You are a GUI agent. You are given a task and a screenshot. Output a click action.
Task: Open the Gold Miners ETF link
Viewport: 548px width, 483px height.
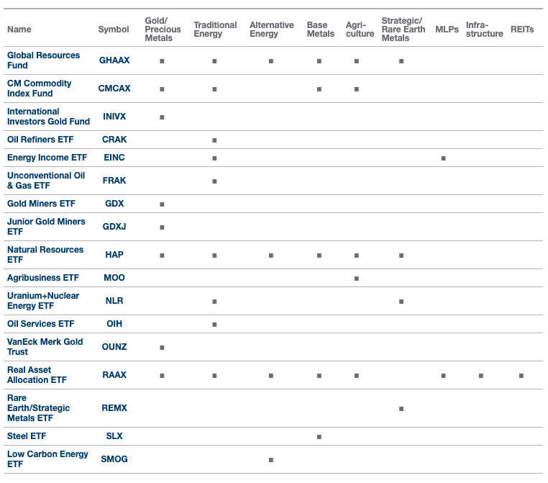pyautogui.click(x=41, y=204)
